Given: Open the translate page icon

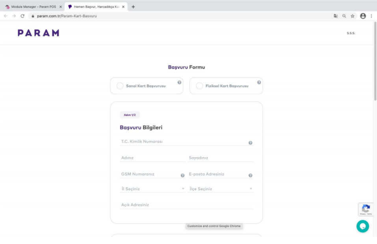Looking at the screenshot, I should [x=336, y=16].
